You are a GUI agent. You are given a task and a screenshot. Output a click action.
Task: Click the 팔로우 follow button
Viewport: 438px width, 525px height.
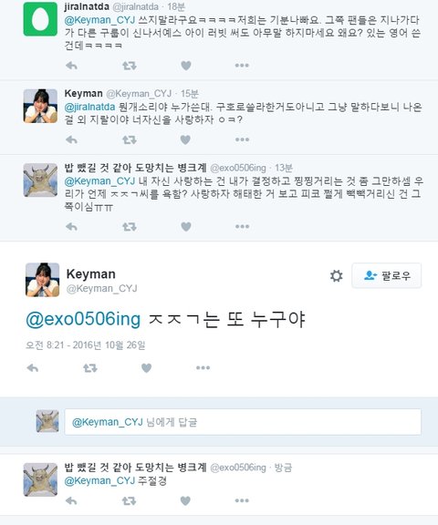386,275
